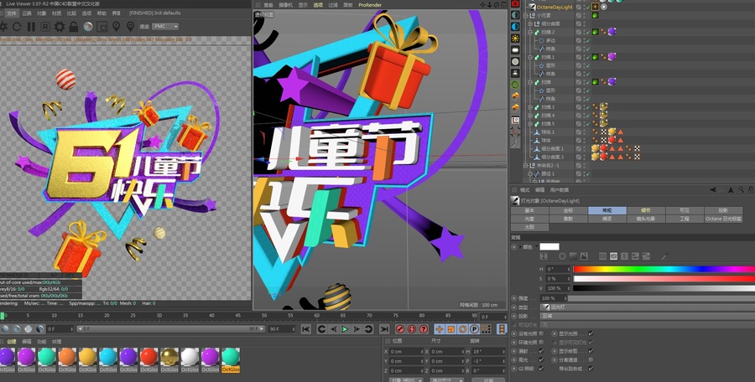Uncheck 显示修剪 checkbox
The image size is (755, 382).
[591, 351]
